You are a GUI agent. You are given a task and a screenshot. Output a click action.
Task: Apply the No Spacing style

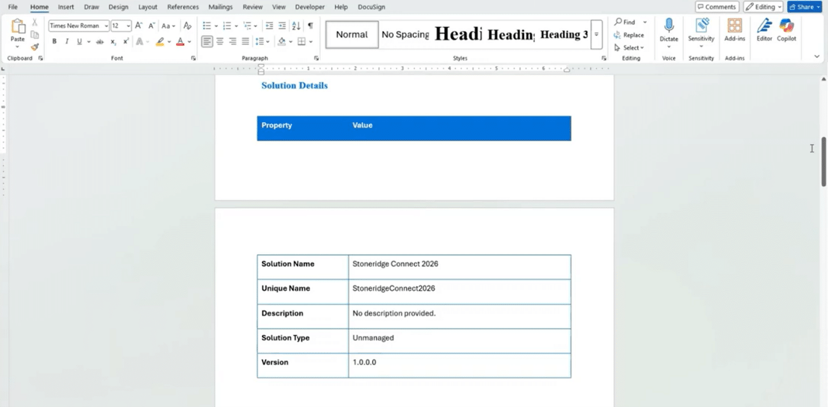(405, 35)
